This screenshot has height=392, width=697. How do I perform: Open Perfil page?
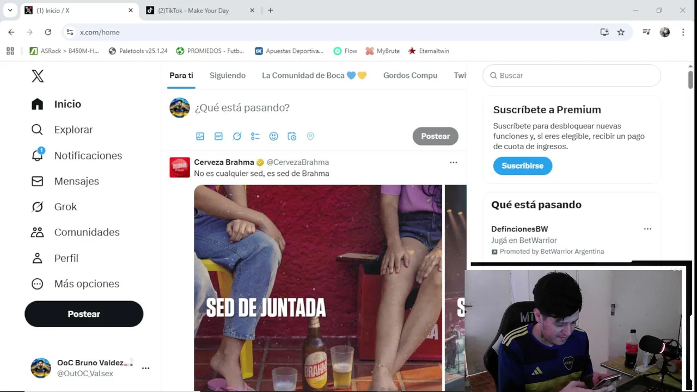pos(54,258)
